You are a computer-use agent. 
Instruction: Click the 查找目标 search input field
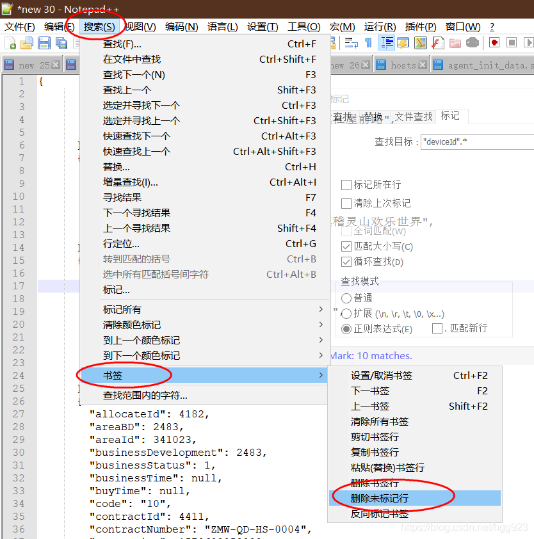pyautogui.click(x=477, y=141)
